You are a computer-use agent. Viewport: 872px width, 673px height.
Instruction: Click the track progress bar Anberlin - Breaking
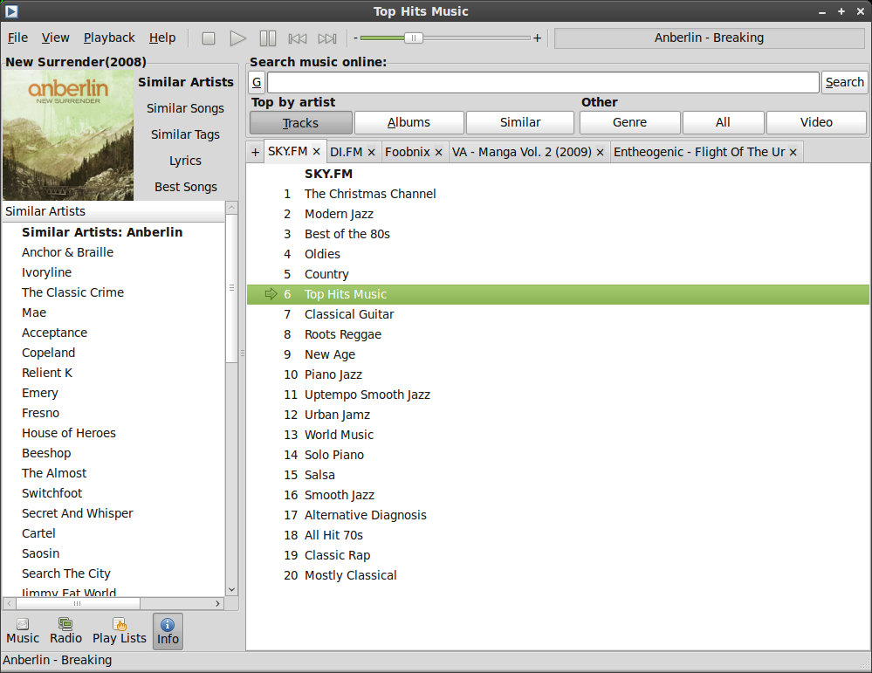[709, 38]
